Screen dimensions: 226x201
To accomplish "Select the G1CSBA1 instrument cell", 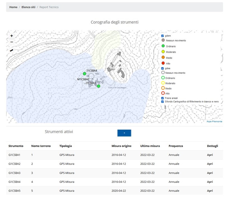I will tap(14, 155).
